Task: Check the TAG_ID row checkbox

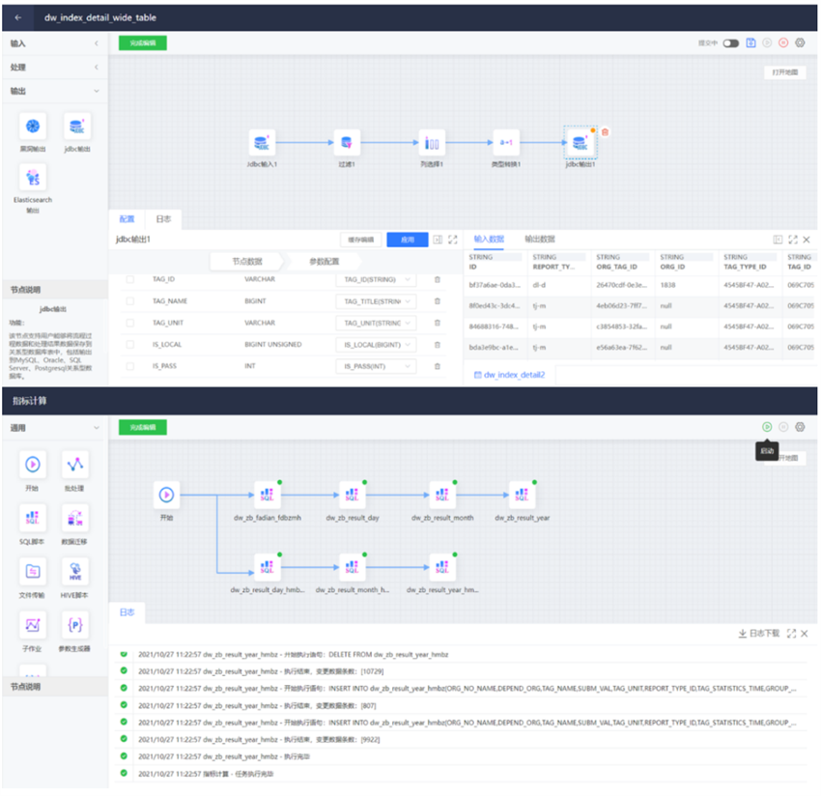Action: [x=128, y=280]
